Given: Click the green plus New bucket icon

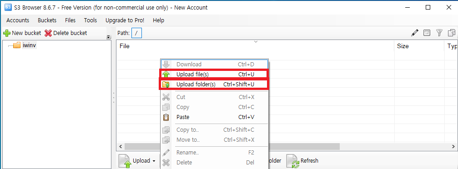Looking at the screenshot, I should [x=6, y=33].
